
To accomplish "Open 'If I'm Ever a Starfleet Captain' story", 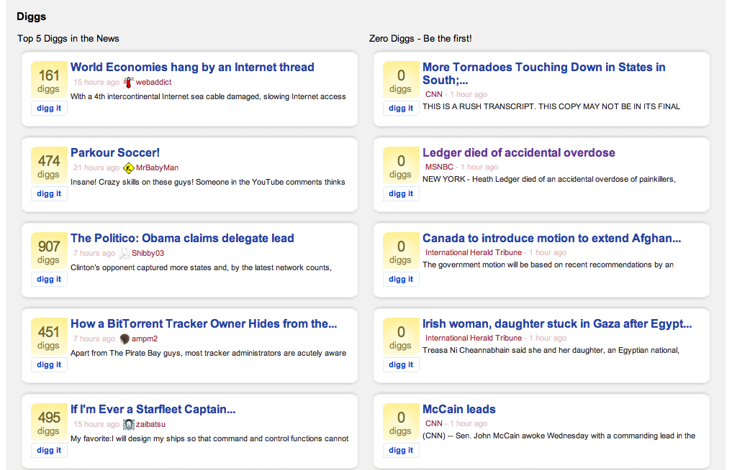I will pos(153,410).
